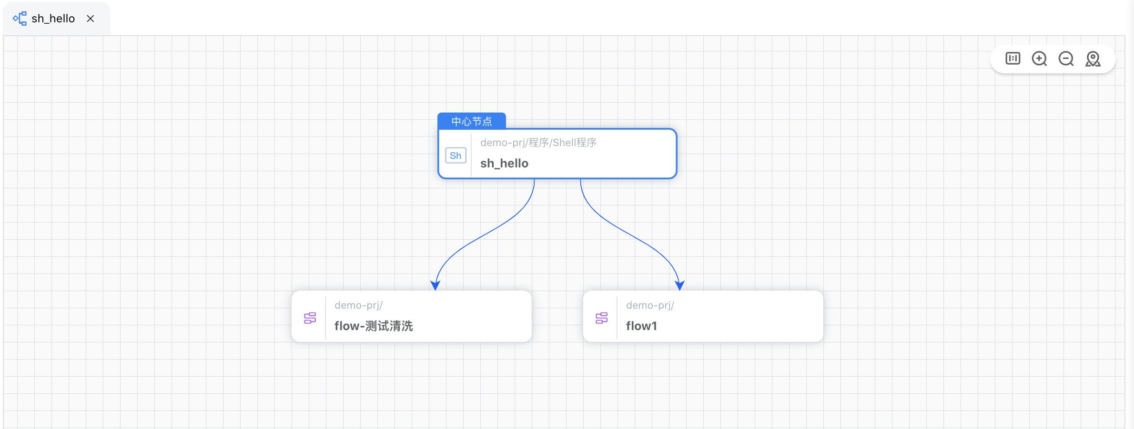Image resolution: width=1134 pixels, height=429 pixels.
Task: Close the sh_hello tab
Action: tap(91, 19)
